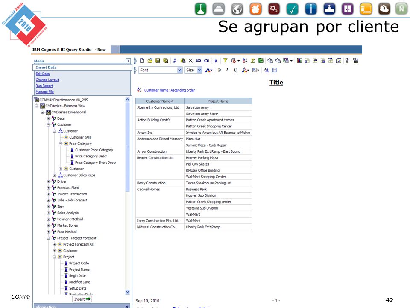
Task: Click the Customer Name: Ascending order link
Action: [170, 90]
